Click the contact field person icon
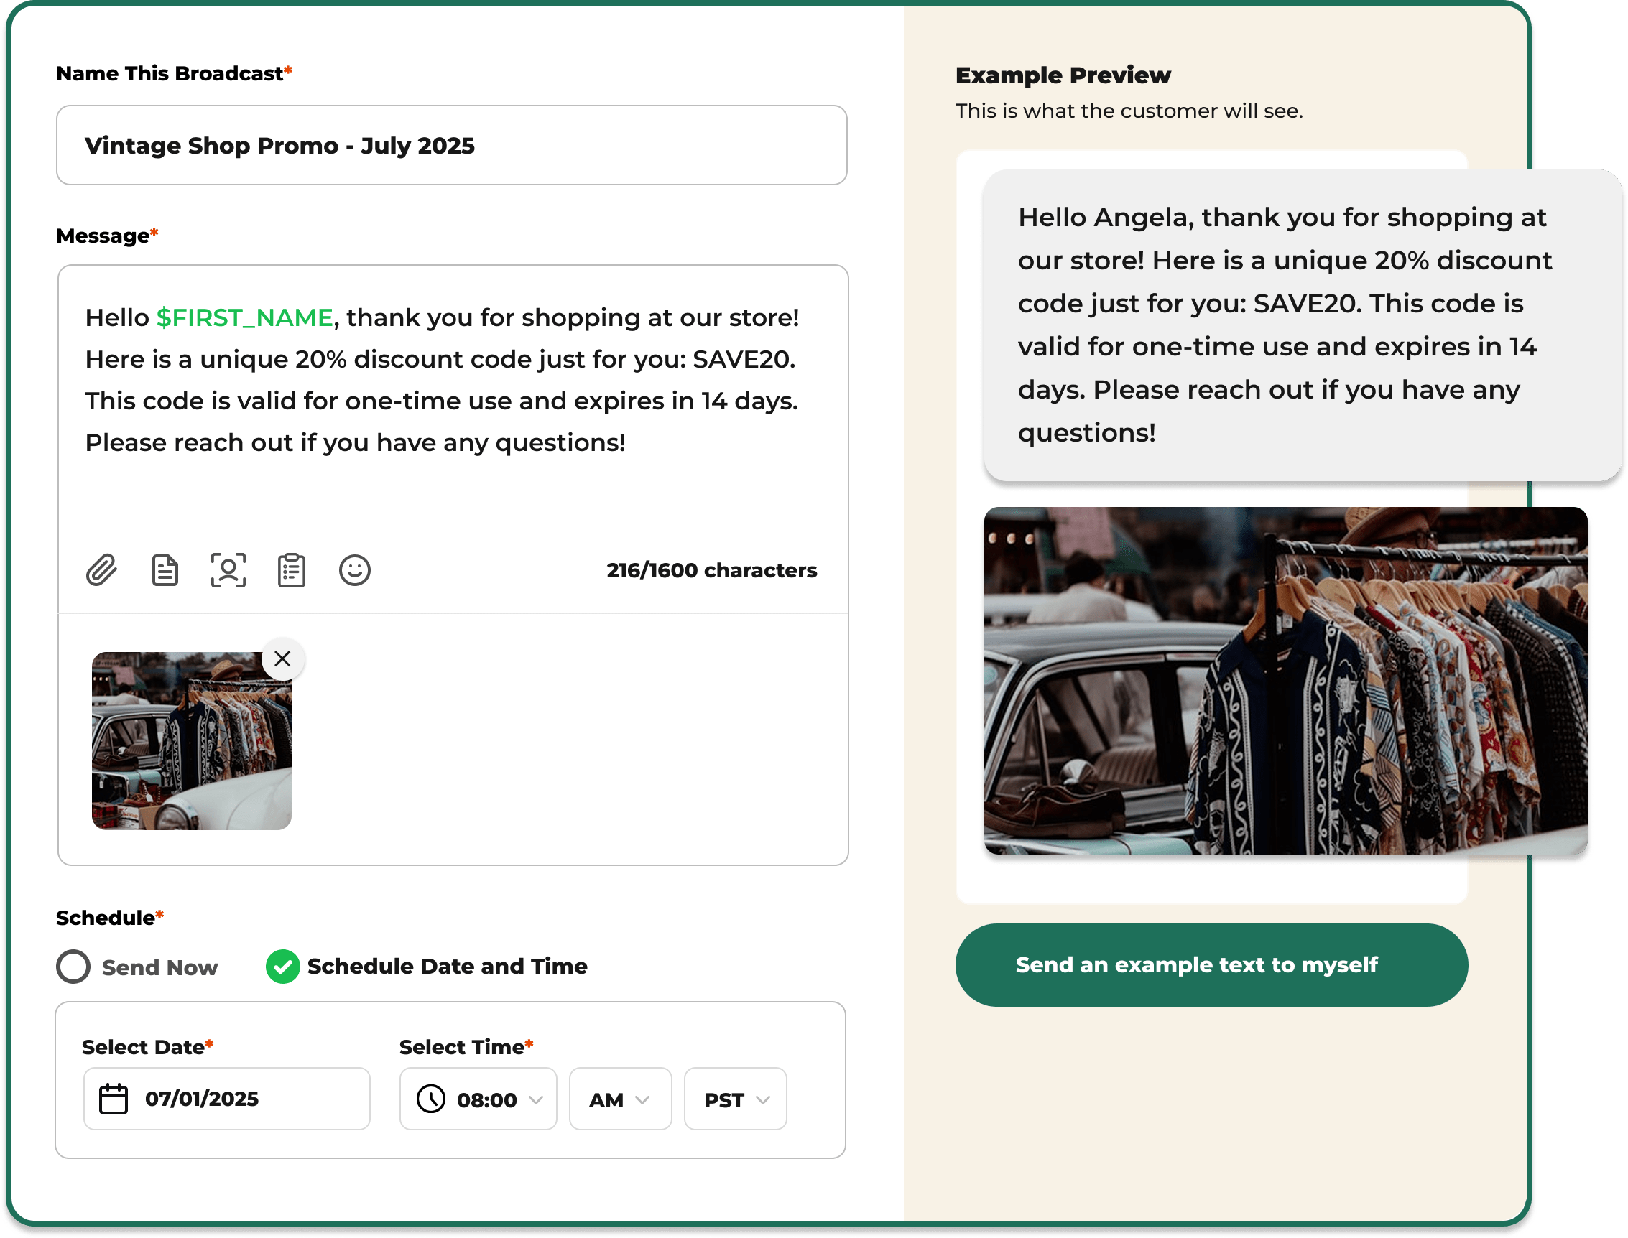This screenshot has height=1238, width=1628. point(228,570)
